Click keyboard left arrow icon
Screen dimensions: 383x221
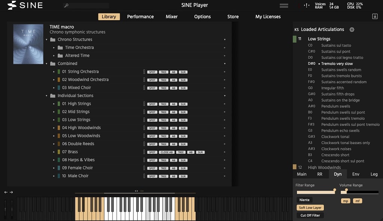point(6,192)
